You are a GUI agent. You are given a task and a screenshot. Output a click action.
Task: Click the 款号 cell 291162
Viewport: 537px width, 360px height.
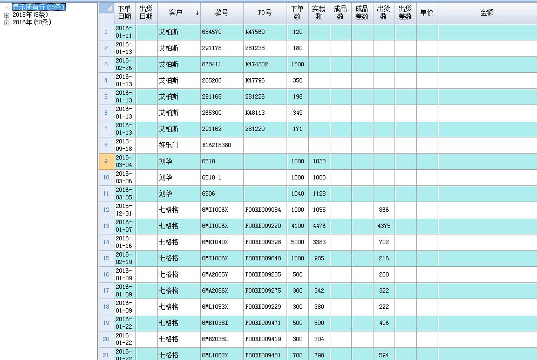coord(222,129)
